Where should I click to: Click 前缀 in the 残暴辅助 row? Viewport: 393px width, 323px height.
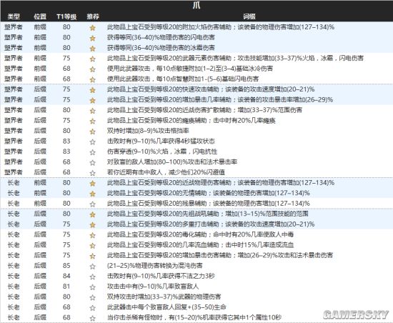pos(40,204)
